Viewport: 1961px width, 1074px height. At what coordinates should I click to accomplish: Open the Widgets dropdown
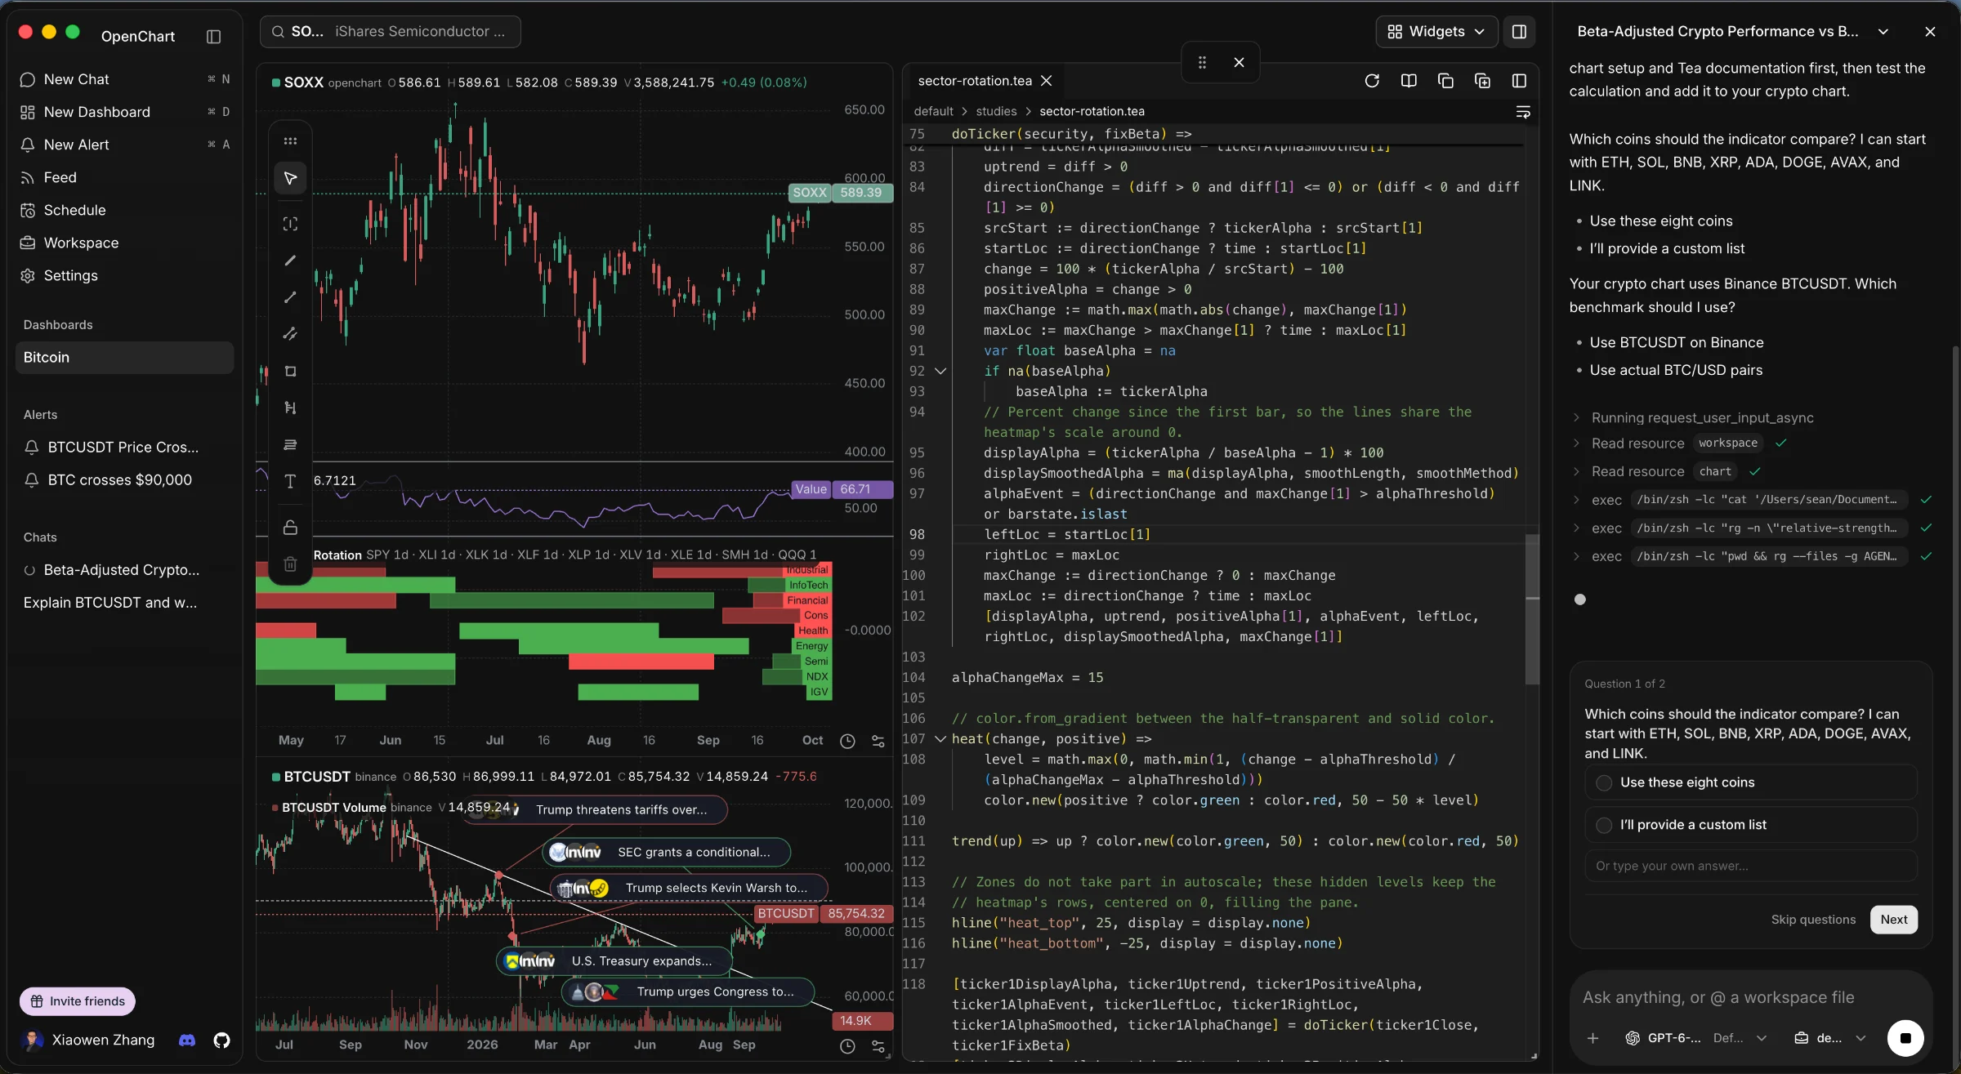pyautogui.click(x=1436, y=31)
